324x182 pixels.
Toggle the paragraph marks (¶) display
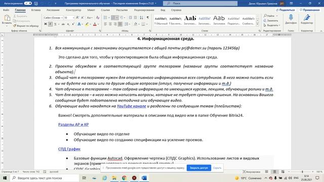pos(148,18)
